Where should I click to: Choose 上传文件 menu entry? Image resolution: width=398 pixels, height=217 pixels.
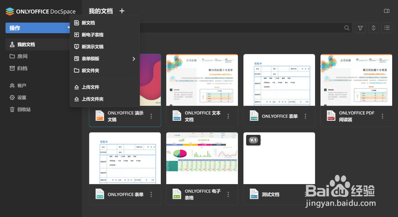click(x=105, y=87)
